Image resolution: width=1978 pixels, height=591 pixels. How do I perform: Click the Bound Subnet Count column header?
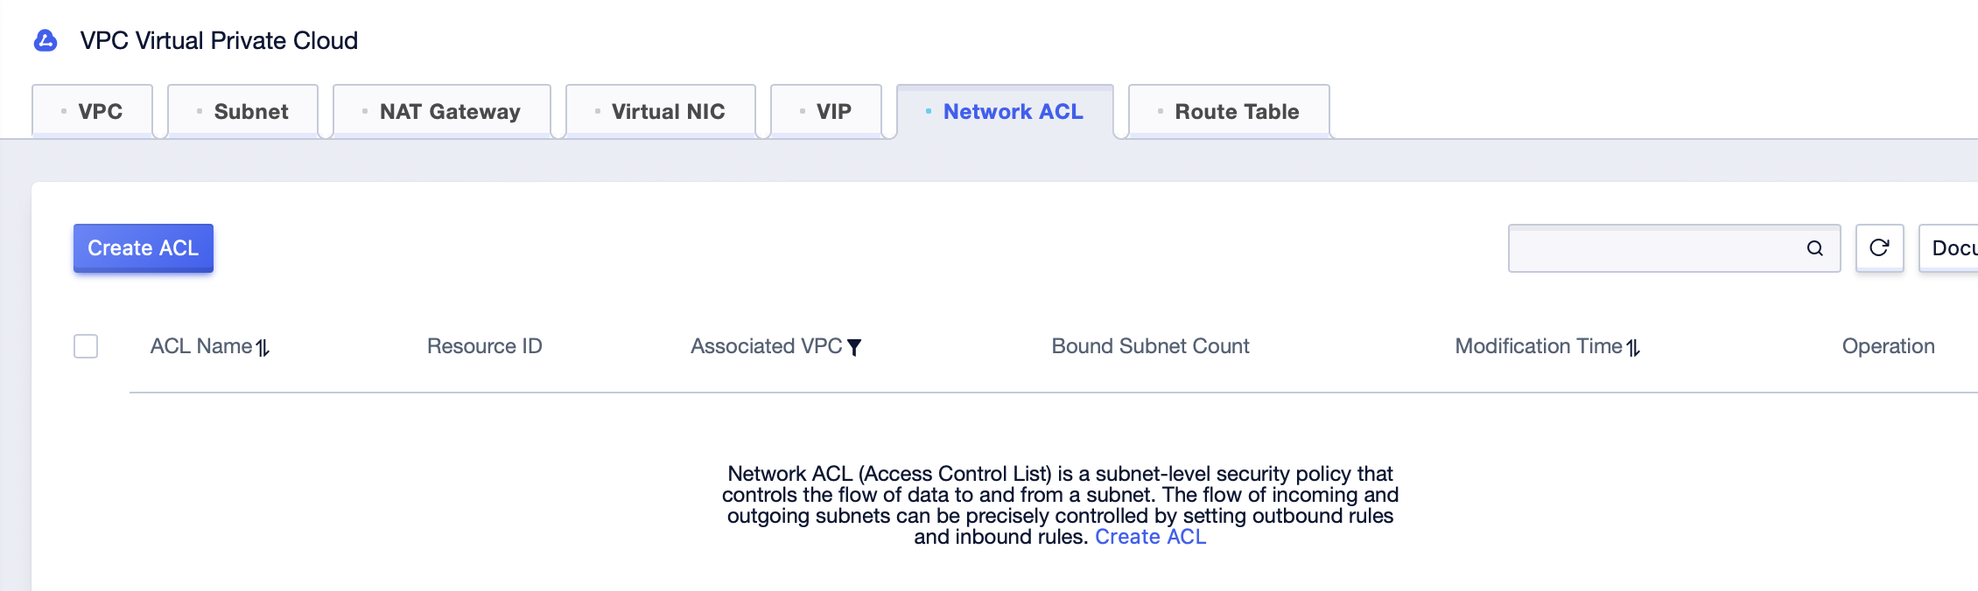click(x=1150, y=346)
